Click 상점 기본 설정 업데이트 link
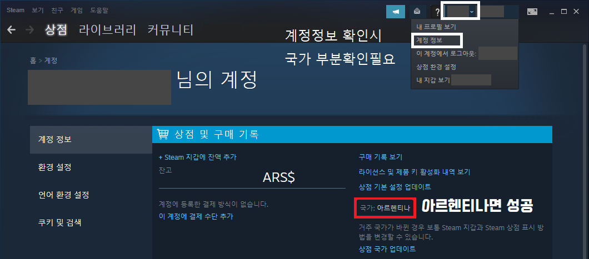589x259 pixels. tap(395, 187)
